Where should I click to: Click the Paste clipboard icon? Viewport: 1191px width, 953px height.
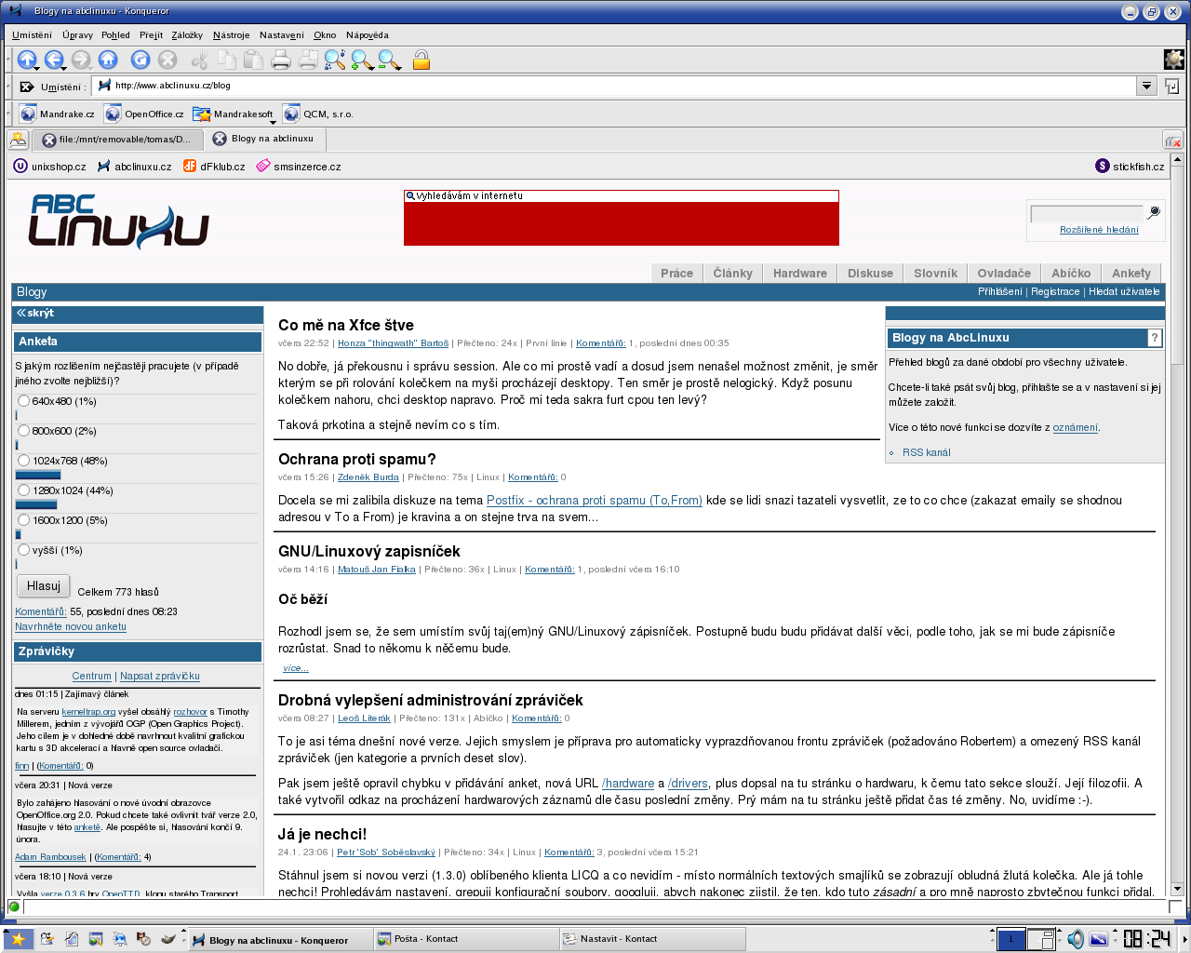pos(253,60)
